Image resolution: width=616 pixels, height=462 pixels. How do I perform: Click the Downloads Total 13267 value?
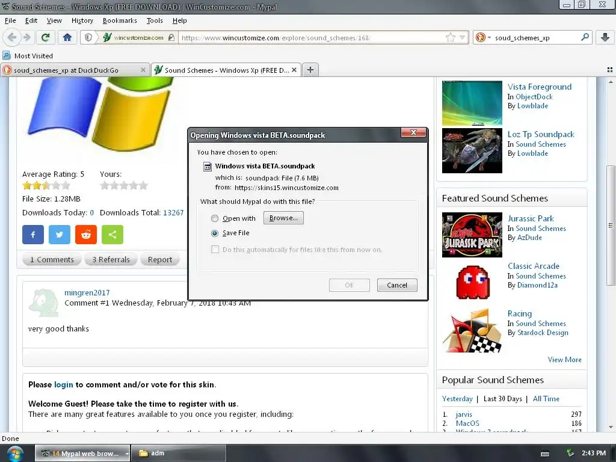point(173,212)
